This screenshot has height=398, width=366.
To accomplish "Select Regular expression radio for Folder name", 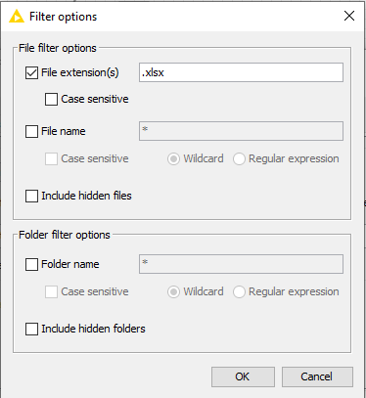I will [x=239, y=291].
